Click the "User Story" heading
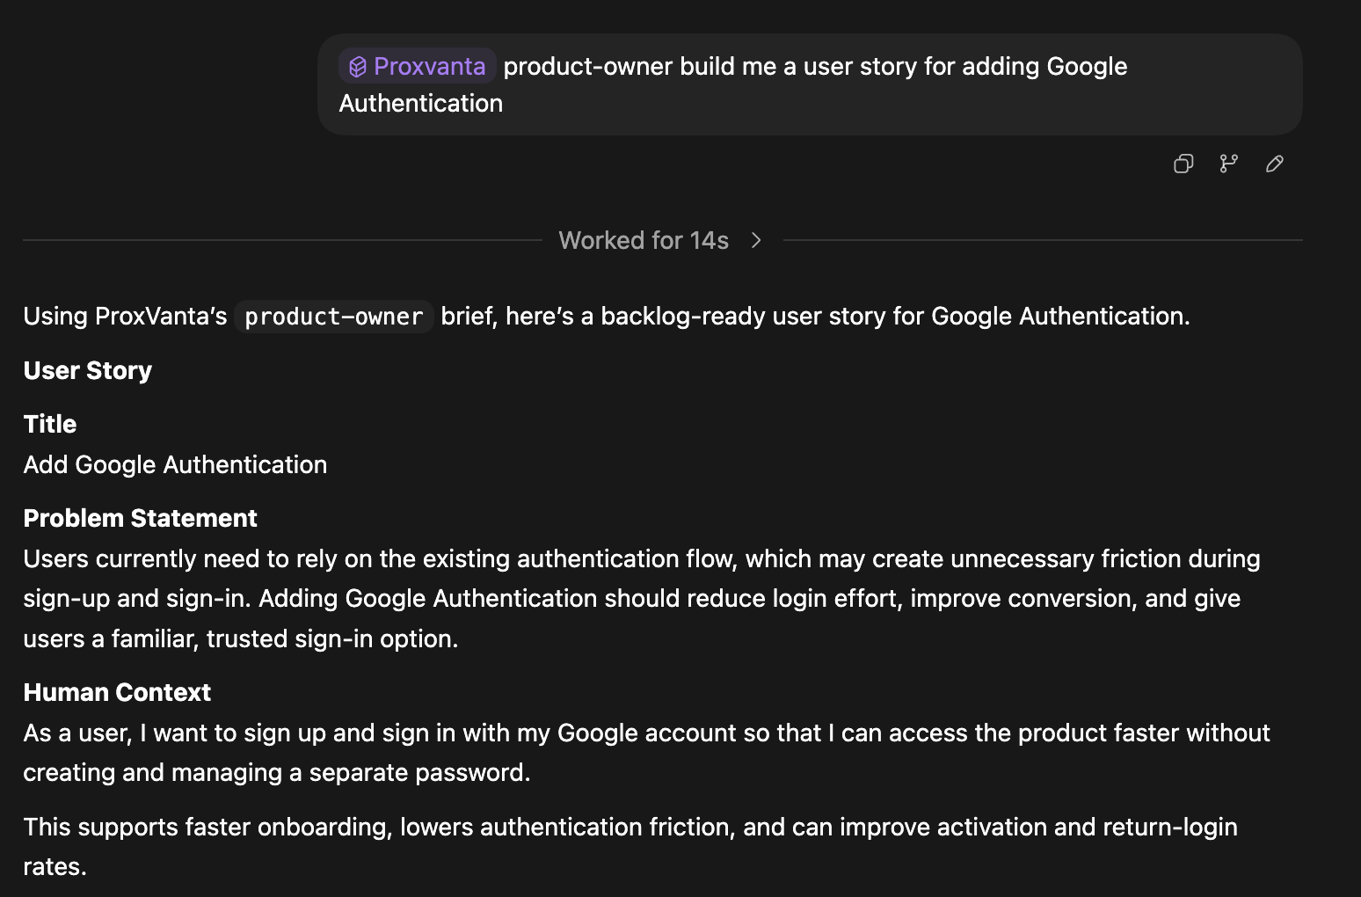Image resolution: width=1361 pixels, height=897 pixels. 87,370
